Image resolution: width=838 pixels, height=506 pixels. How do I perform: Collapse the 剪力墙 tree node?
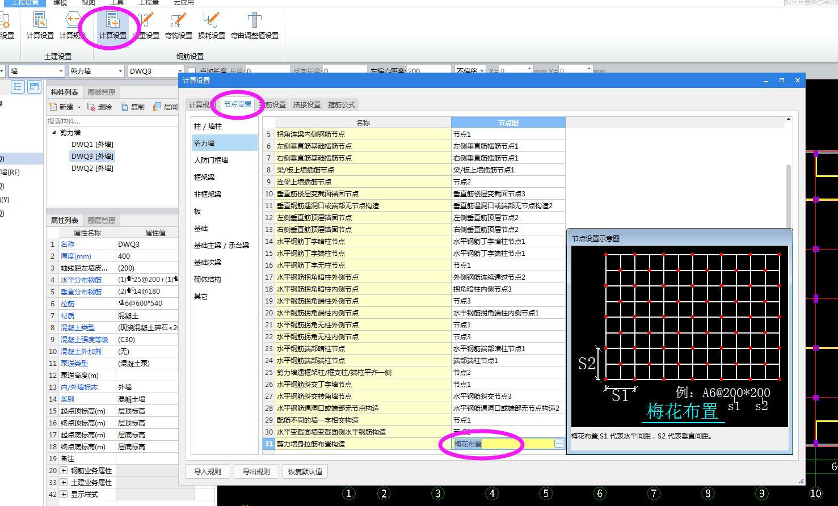54,132
